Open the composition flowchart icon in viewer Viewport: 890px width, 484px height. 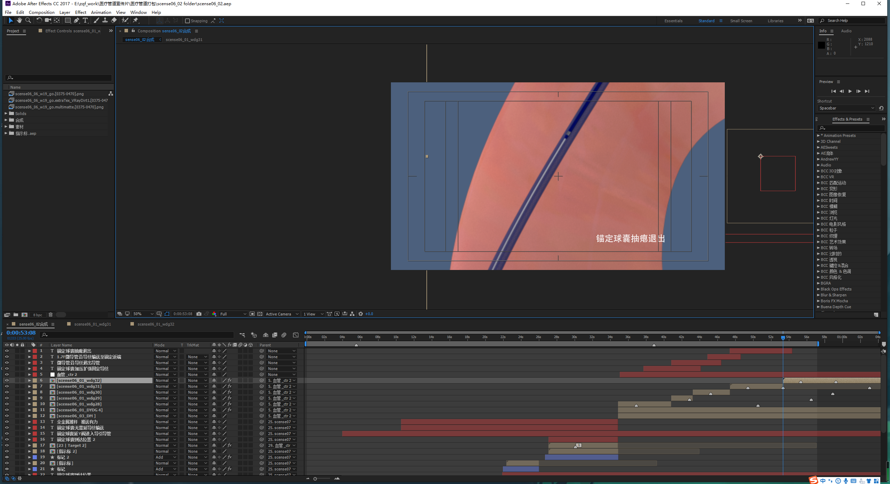[352, 314]
